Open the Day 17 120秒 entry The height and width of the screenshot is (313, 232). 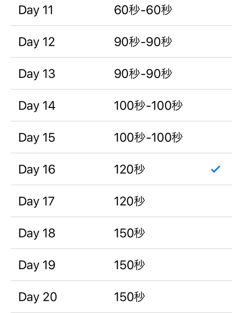121,201
